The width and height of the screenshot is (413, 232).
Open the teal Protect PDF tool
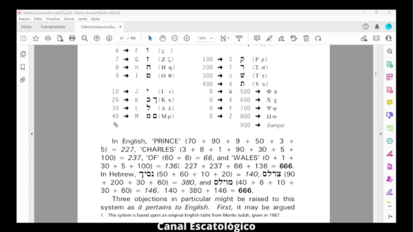(390, 141)
